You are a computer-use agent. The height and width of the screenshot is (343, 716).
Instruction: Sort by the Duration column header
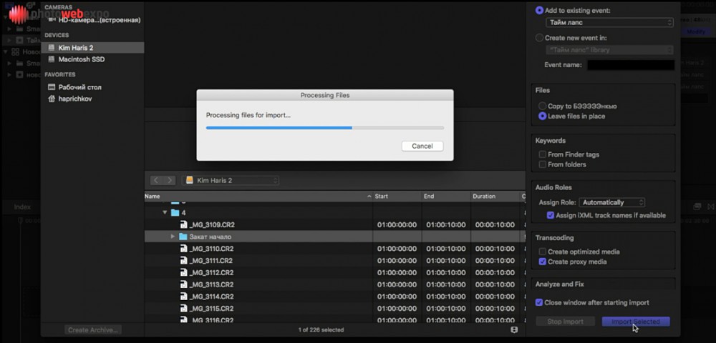click(495, 197)
